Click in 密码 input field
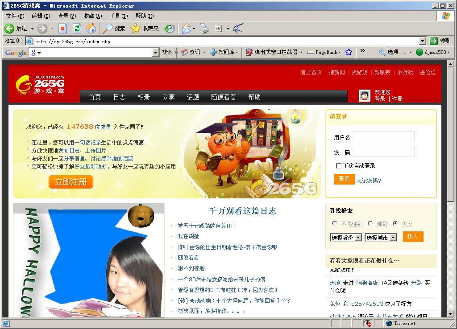The width and height of the screenshot is (457, 329). click(x=383, y=152)
